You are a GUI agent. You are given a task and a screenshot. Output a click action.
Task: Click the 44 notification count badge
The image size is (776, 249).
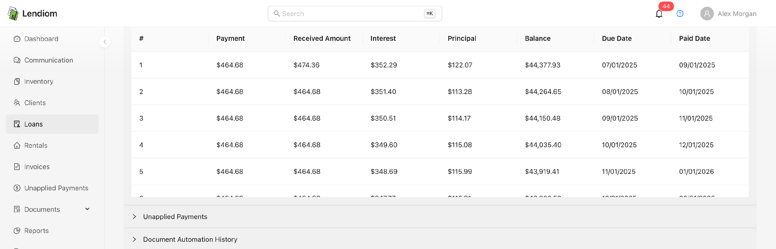coord(666,6)
